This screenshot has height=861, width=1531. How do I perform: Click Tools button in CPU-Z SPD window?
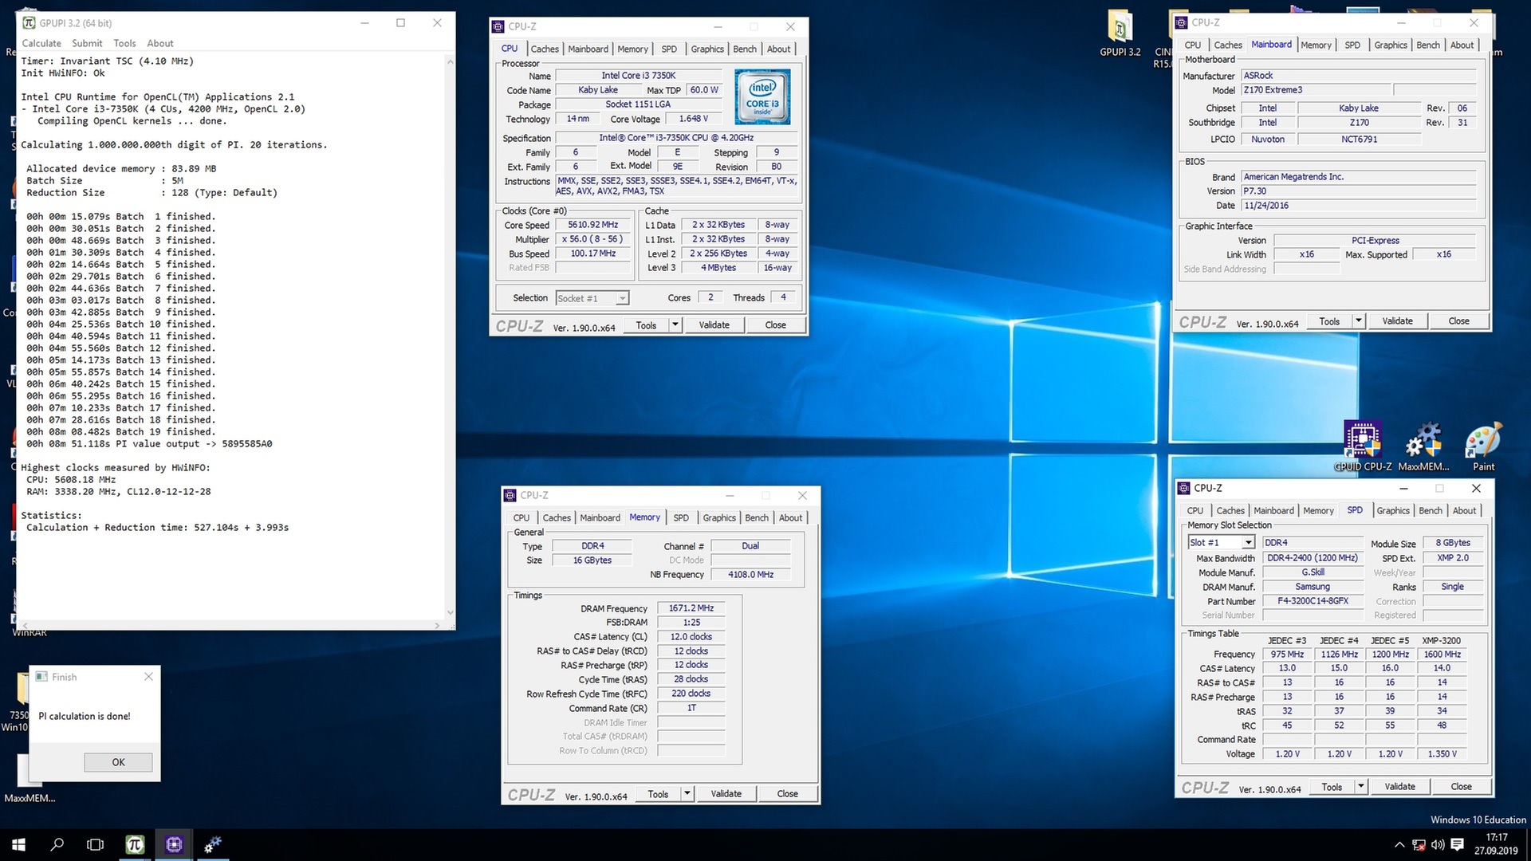[1332, 786]
